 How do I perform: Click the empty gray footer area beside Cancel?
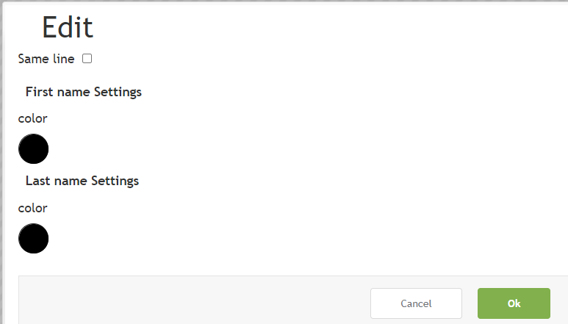pos(191,301)
